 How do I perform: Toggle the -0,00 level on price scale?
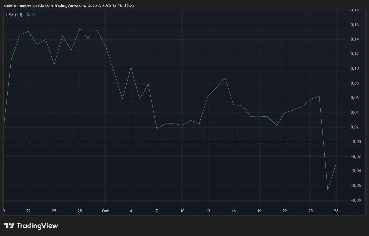[x=356, y=142]
